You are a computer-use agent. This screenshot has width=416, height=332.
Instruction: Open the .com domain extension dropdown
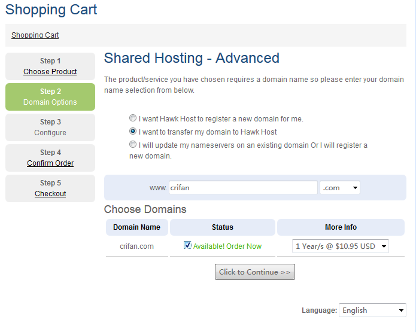pos(340,188)
